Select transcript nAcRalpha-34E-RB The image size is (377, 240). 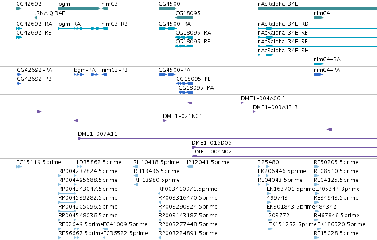[317, 37]
